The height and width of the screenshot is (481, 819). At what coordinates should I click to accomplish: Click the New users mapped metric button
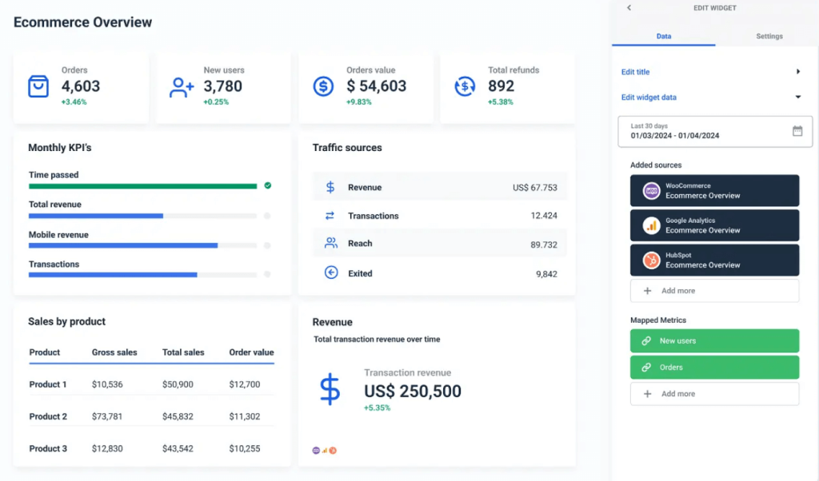click(714, 340)
